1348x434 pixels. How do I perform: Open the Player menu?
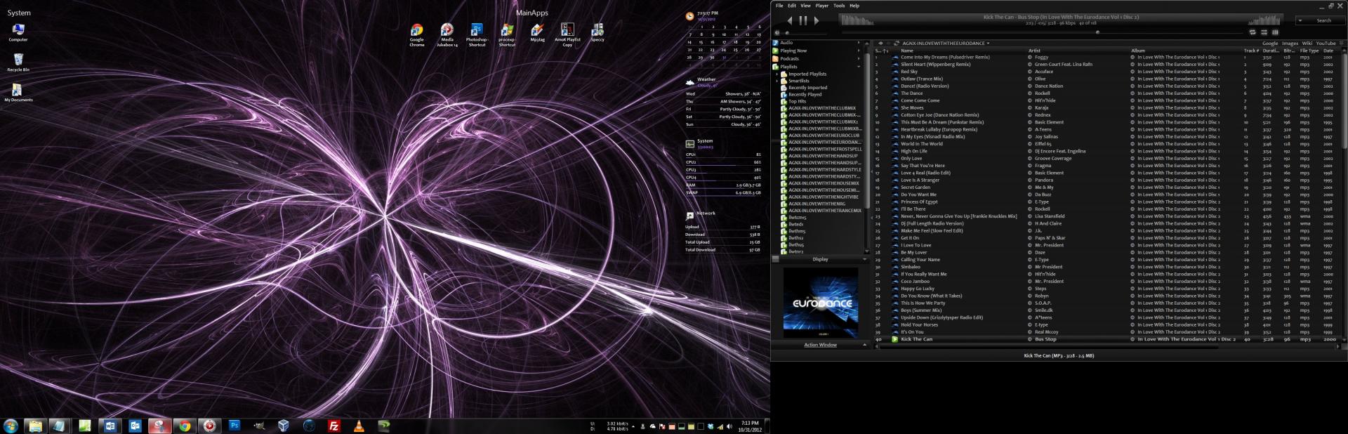pyautogui.click(x=821, y=6)
